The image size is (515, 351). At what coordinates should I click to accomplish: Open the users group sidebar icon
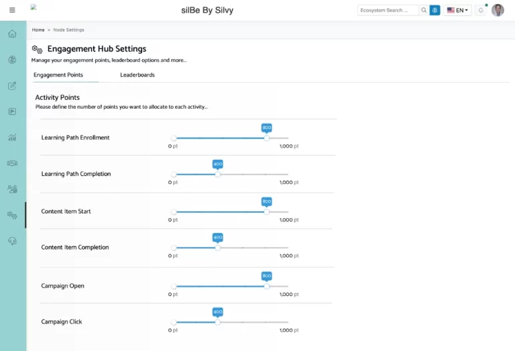12,189
